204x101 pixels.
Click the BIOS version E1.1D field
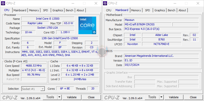161,60
